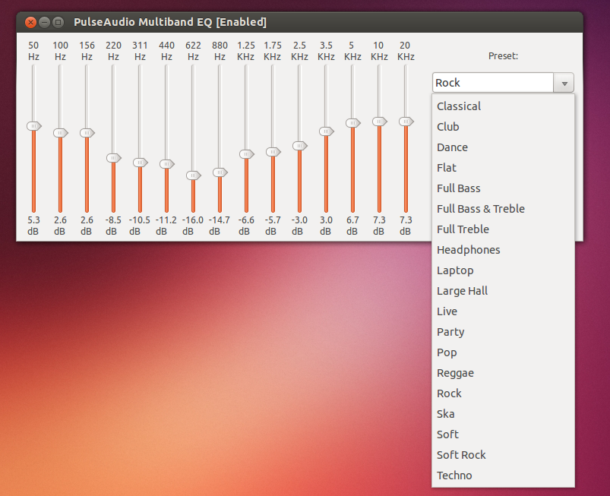Select the Reggae preset
The width and height of the screenshot is (610, 496).
click(456, 372)
